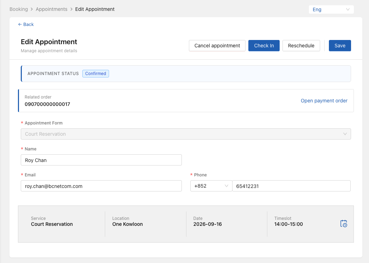Select the related order number 090700000000017

coord(47,104)
